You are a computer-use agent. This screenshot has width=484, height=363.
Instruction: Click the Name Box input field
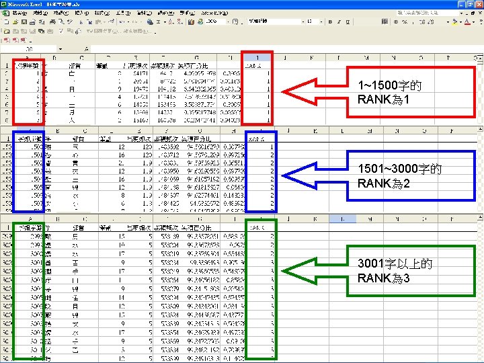click(29, 49)
